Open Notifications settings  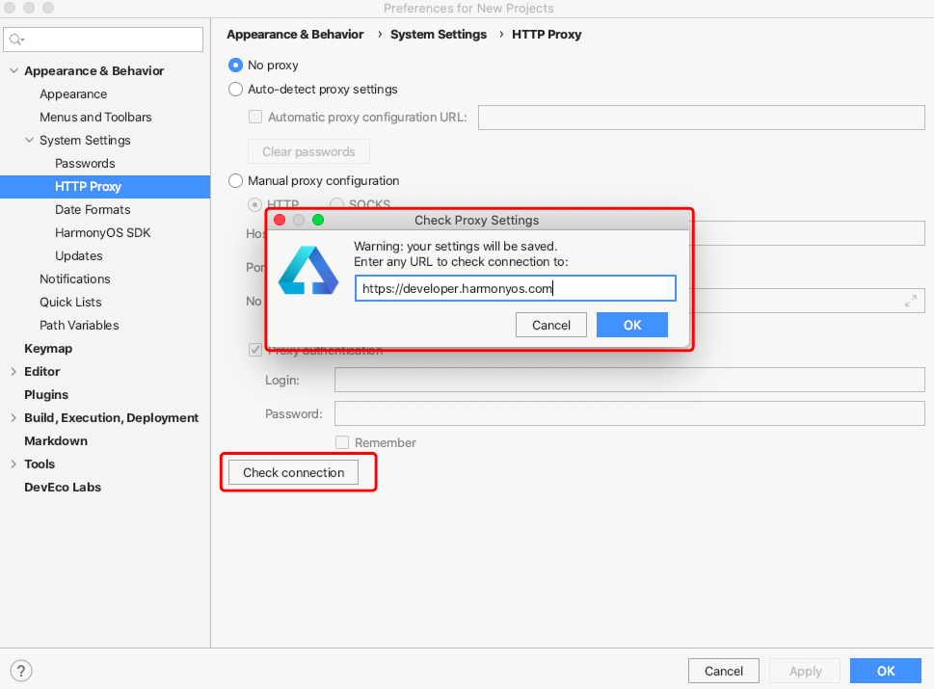75,278
